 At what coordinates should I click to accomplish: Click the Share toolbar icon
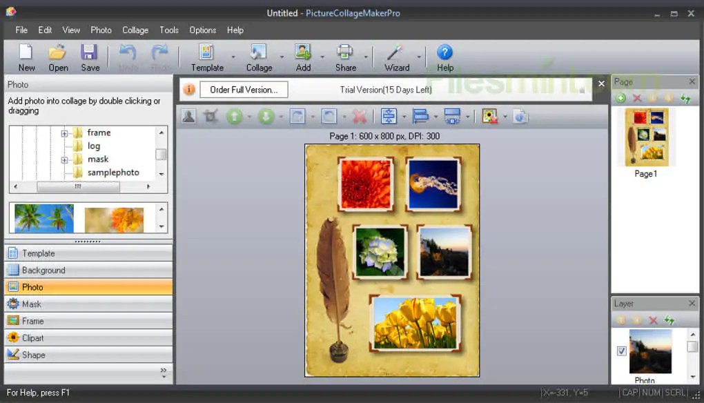pos(345,57)
